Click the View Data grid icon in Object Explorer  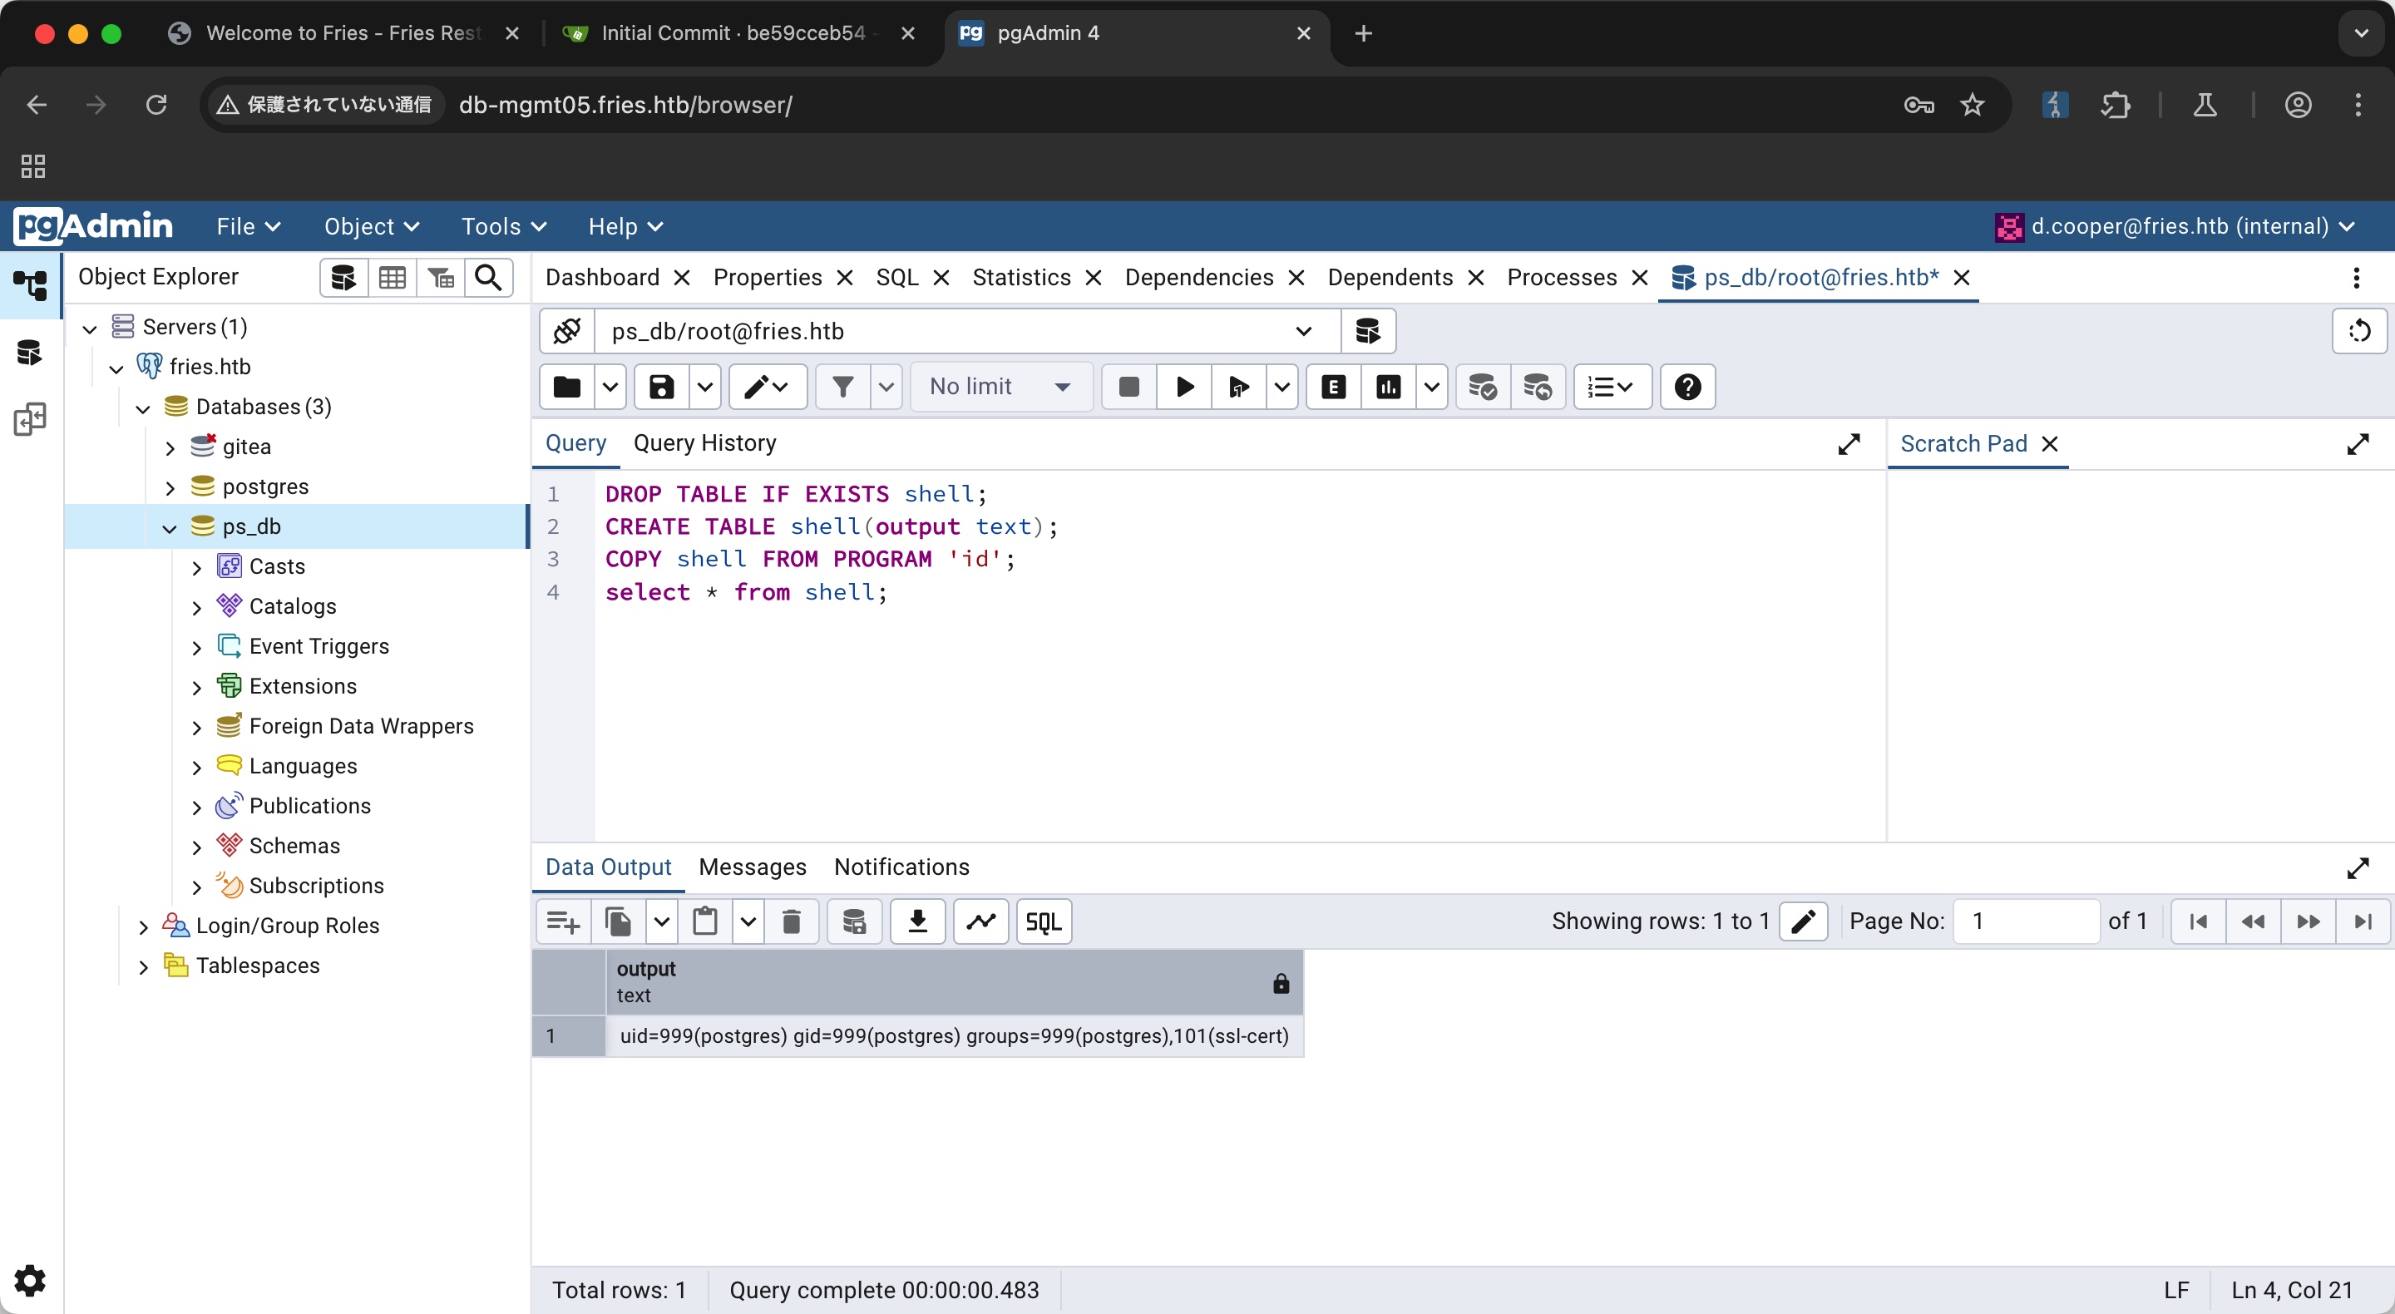(393, 277)
